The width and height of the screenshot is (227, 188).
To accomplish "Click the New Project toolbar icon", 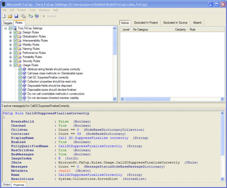I will coord(4,16).
